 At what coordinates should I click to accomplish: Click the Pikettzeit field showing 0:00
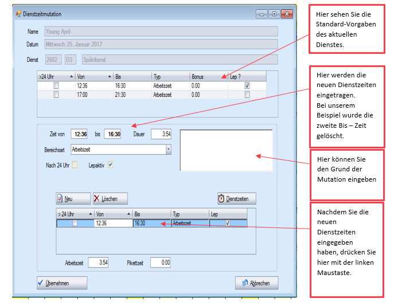(161, 262)
